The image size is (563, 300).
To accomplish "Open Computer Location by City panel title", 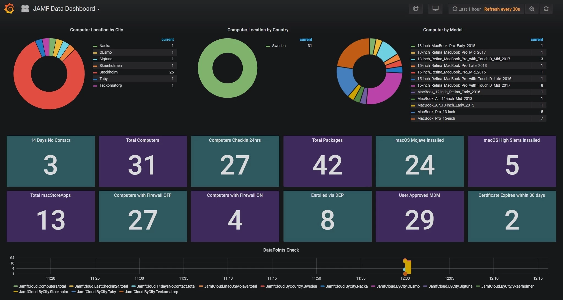I will (x=97, y=30).
